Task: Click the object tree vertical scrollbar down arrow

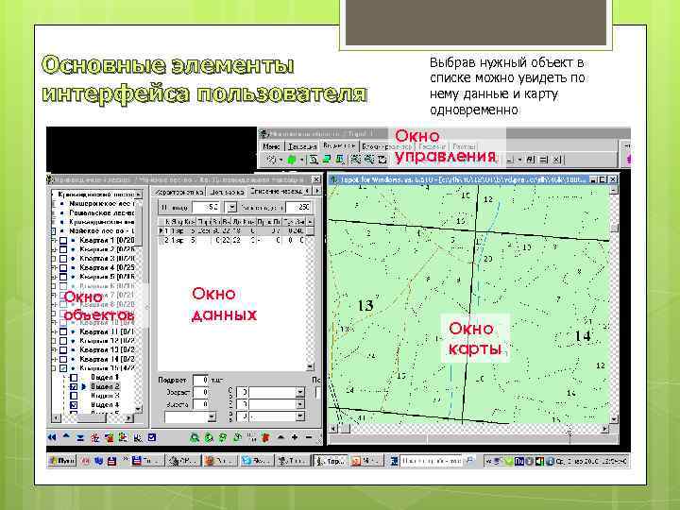Action: coord(138,409)
